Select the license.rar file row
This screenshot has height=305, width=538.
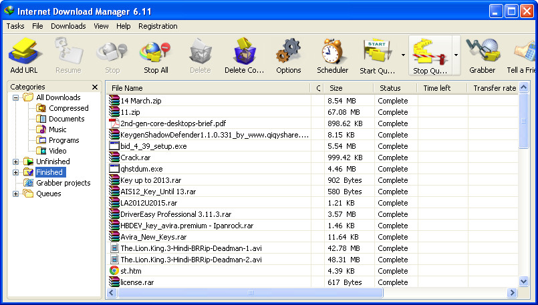tap(312, 282)
